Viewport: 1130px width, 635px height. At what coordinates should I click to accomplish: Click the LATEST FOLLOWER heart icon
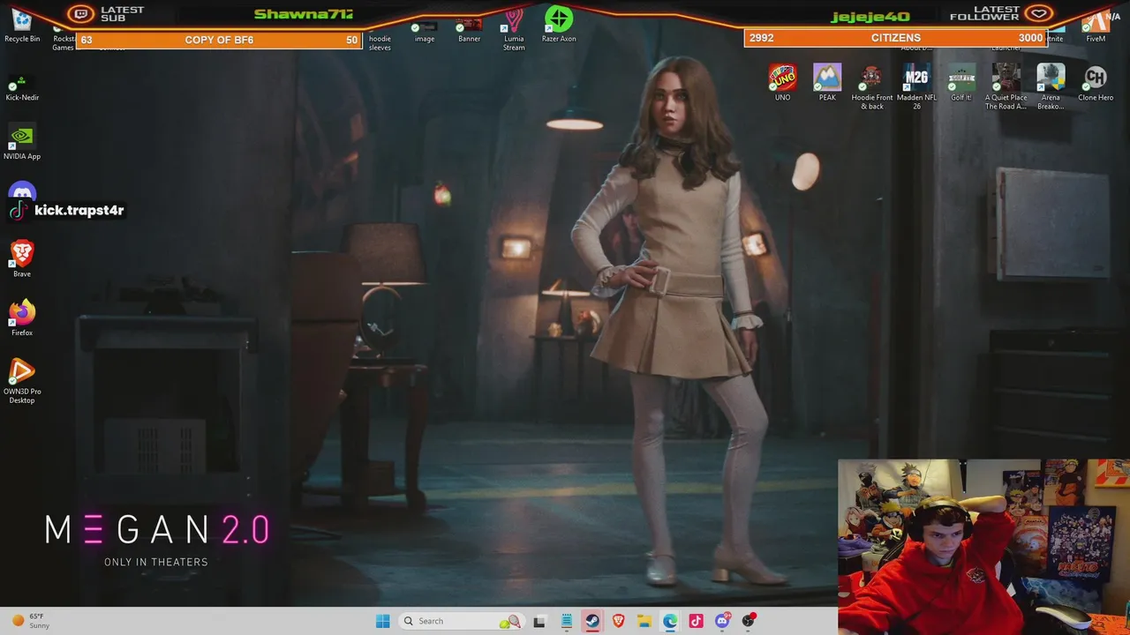(1040, 13)
